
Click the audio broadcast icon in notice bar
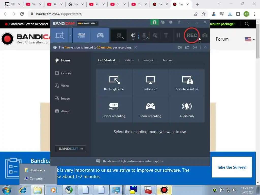click(195, 47)
